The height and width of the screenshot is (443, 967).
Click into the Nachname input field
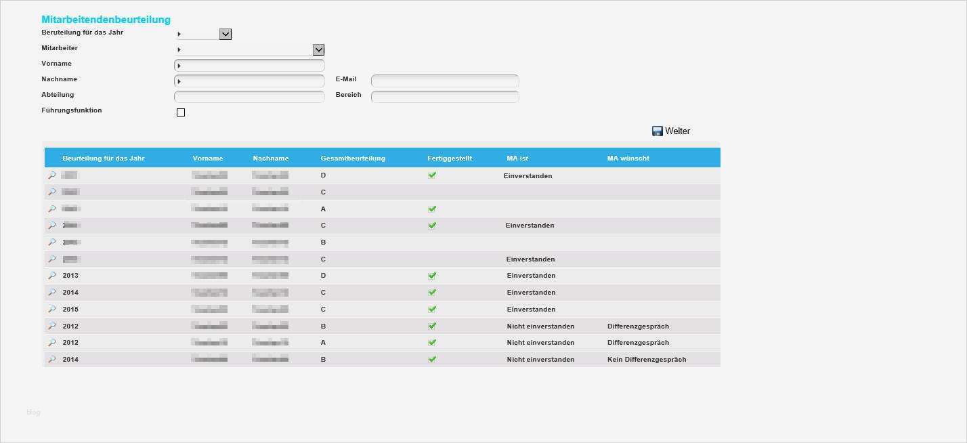click(249, 81)
